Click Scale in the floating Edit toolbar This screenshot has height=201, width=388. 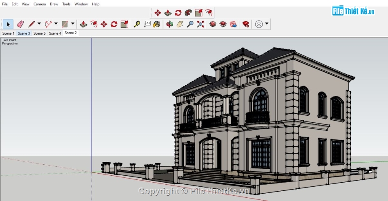pyautogui.click(x=198, y=13)
